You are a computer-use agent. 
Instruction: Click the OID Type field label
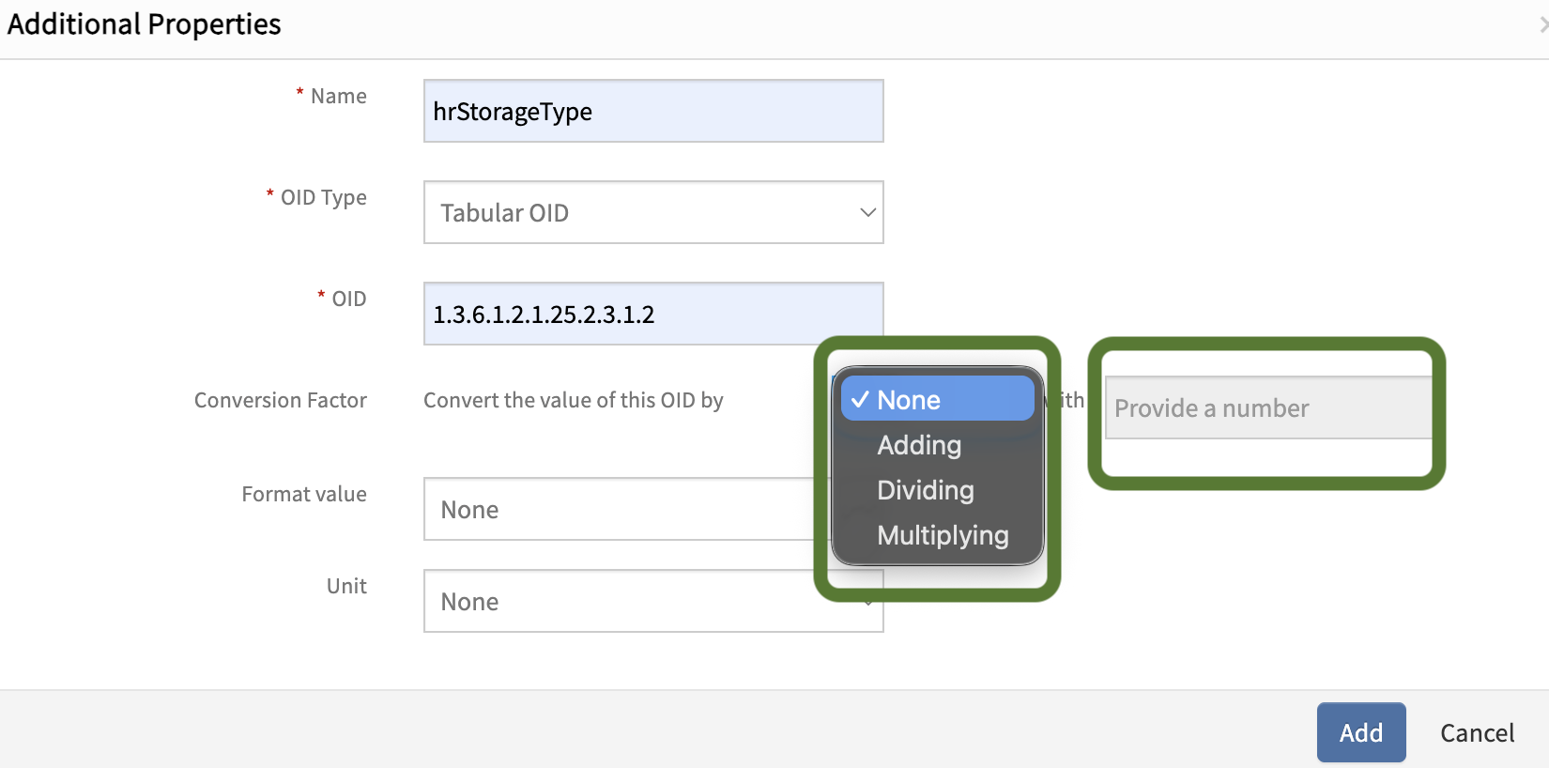click(x=323, y=198)
